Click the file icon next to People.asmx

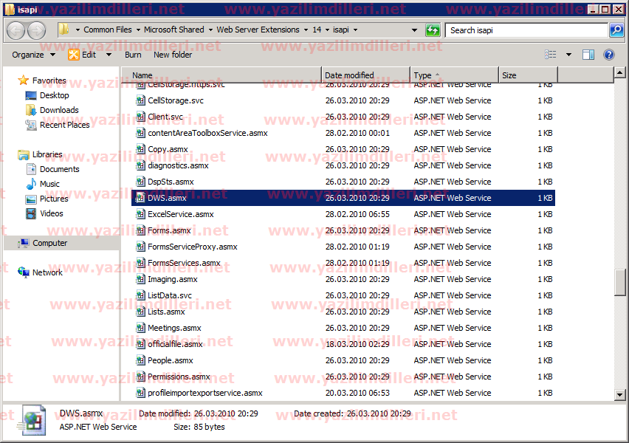click(x=140, y=360)
